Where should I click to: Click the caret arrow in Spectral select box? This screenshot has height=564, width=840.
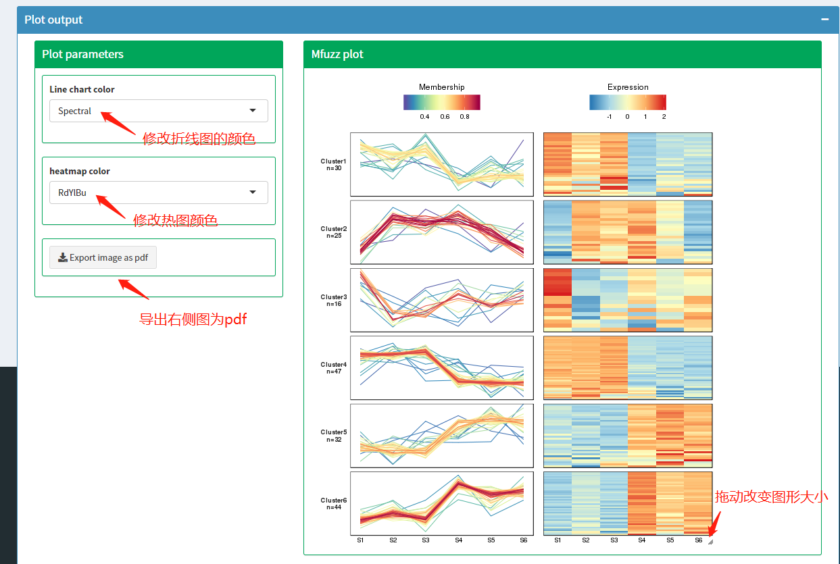pyautogui.click(x=253, y=111)
